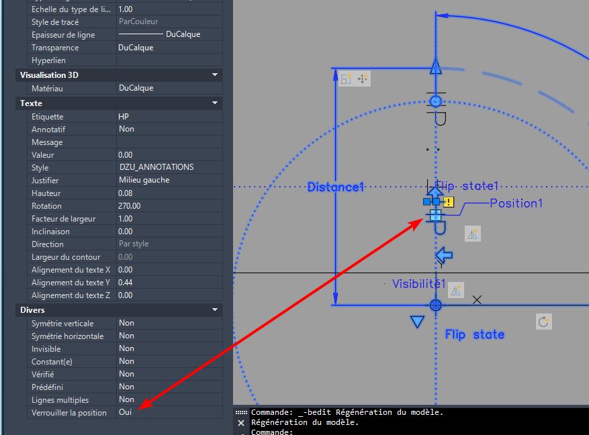Click the downward triangle visibility grip
This screenshot has height=435, width=589.
(x=417, y=322)
